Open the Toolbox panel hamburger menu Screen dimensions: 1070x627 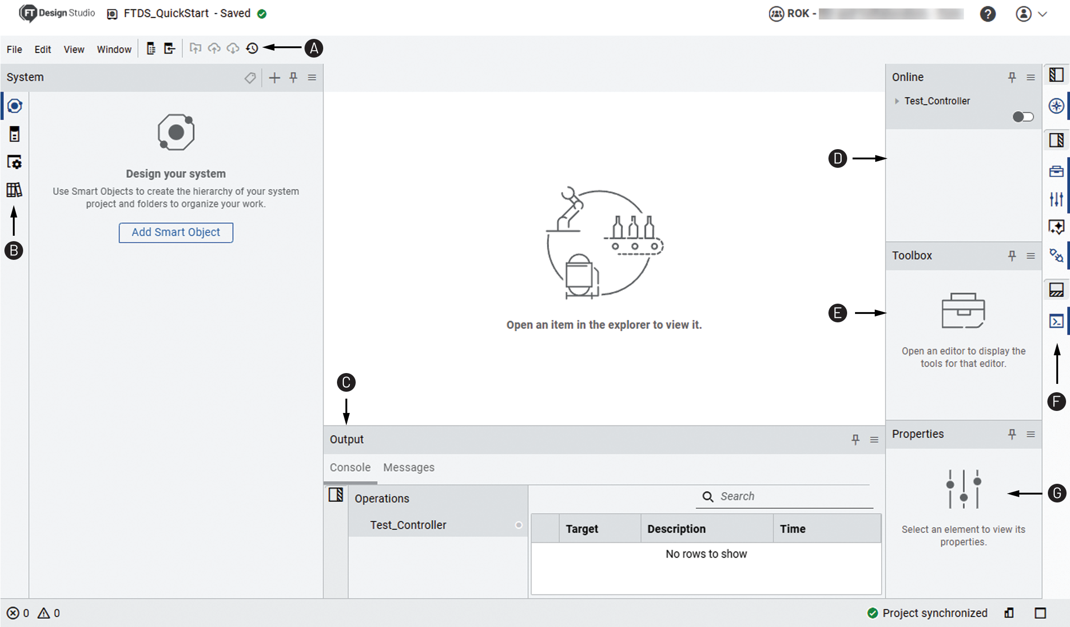coord(1030,255)
